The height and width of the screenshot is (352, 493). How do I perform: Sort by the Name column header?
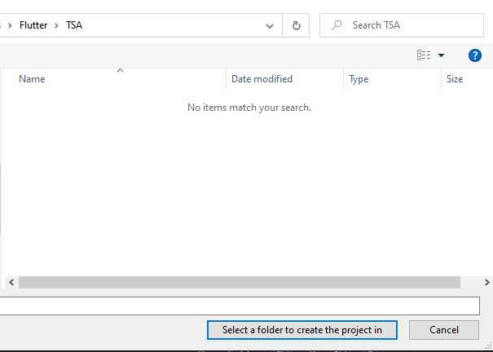[33, 79]
